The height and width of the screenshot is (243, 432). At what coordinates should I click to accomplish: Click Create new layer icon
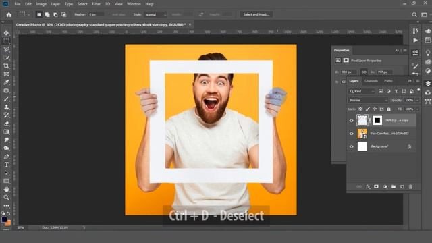tap(402, 186)
